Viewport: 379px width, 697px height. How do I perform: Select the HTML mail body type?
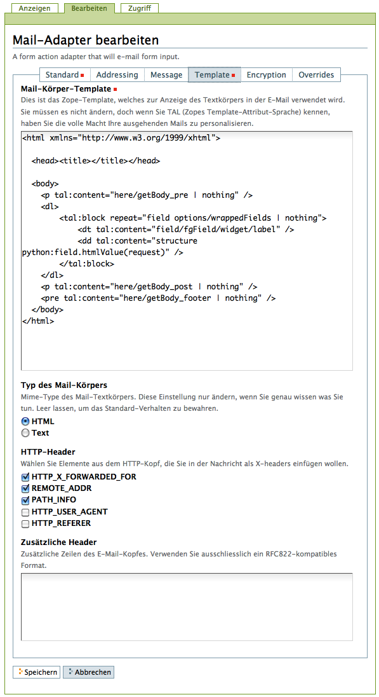coord(25,422)
